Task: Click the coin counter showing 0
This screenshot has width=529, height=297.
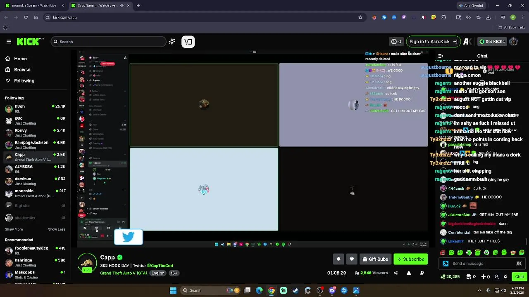Action: (396, 42)
